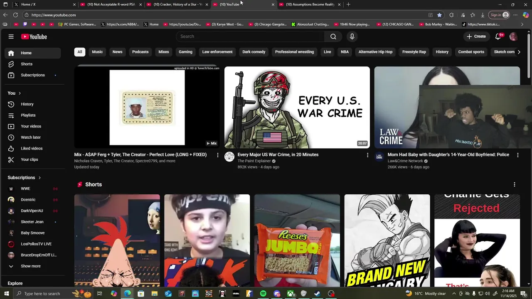Open the account avatar menu
532x299 pixels.
click(513, 37)
